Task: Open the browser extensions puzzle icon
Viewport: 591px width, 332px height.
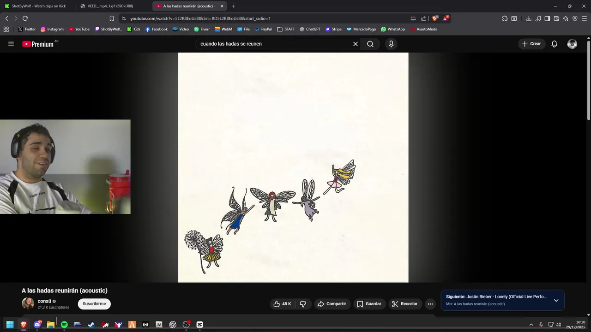Action: tap(505, 18)
